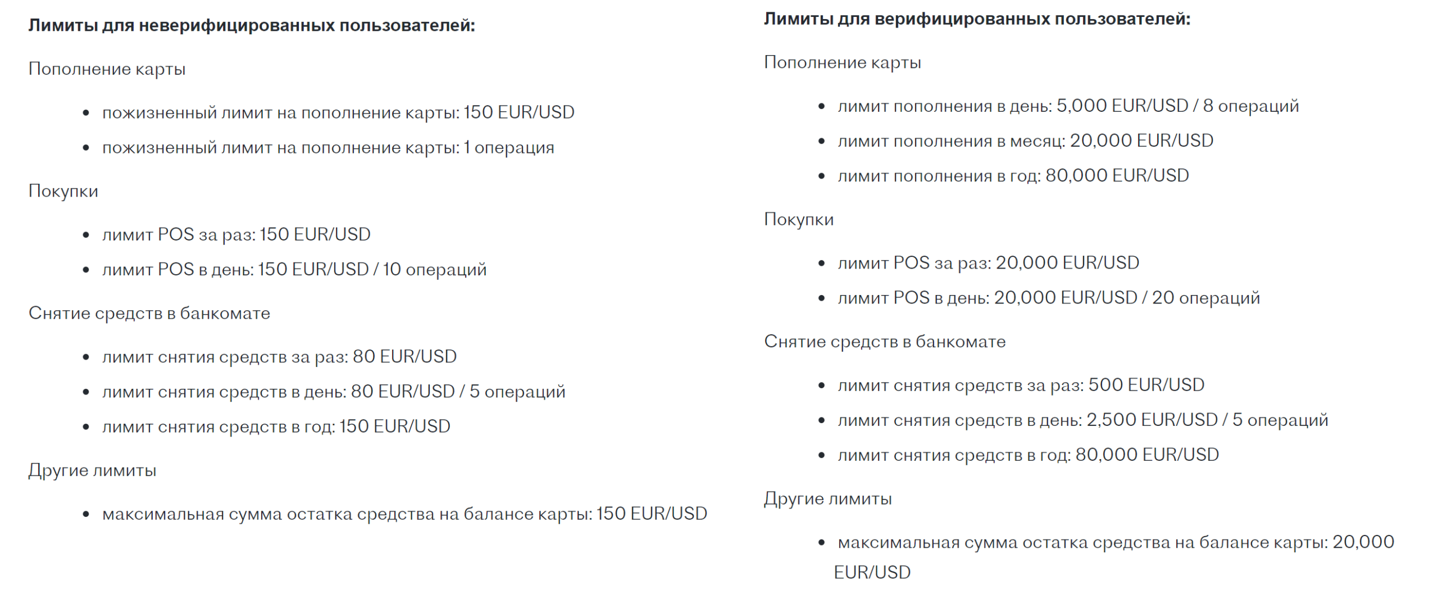Viewport: 1438px width, 590px height.
Task: Click the 5,000 EUR/USD / 8 операций top-up line
Action: pos(1068,106)
